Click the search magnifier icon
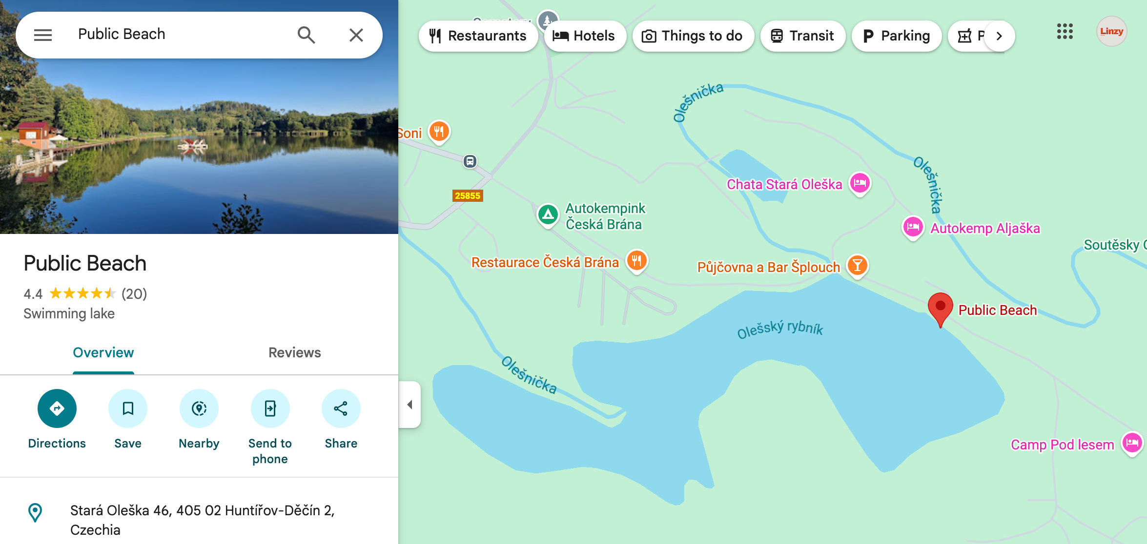 306,35
